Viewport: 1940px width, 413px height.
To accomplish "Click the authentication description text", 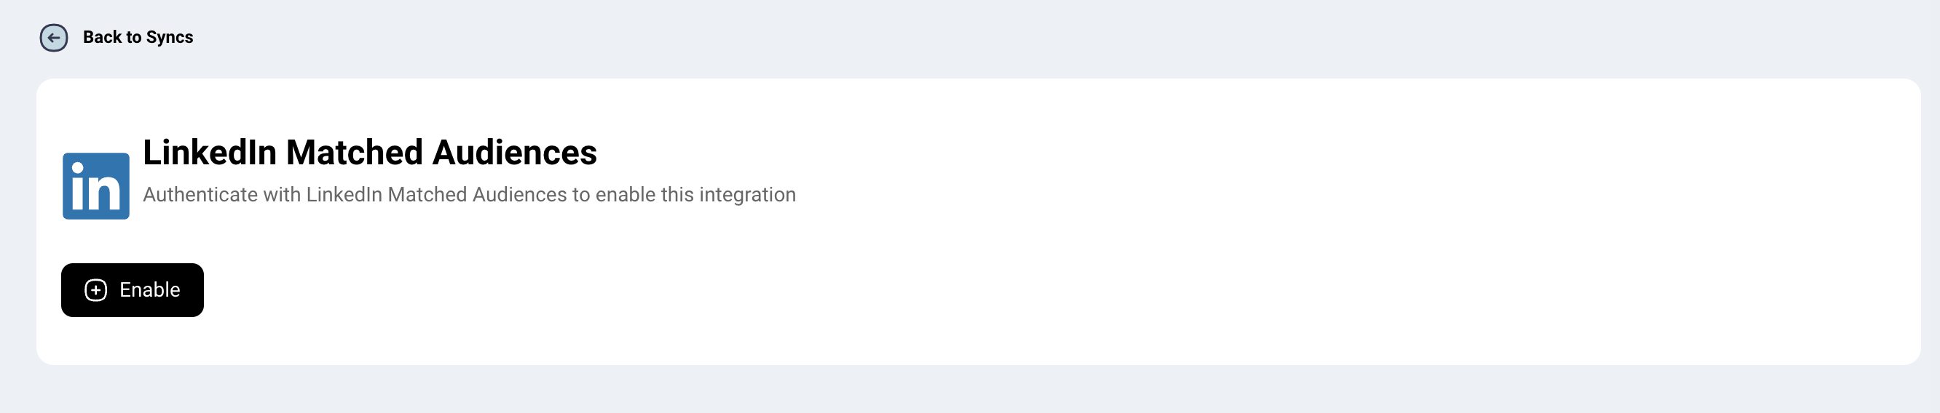I will point(469,195).
